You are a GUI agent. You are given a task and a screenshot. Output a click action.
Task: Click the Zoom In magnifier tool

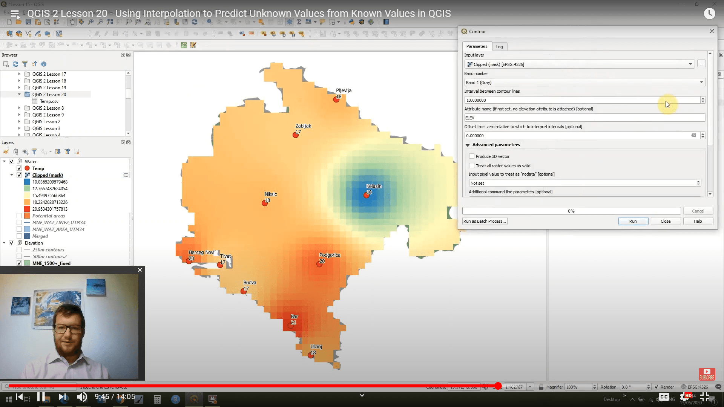tap(91, 22)
